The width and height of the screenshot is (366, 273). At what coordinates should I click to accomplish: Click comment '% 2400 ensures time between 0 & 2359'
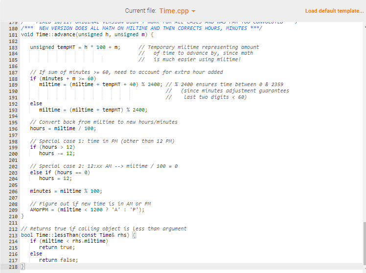[224, 85]
